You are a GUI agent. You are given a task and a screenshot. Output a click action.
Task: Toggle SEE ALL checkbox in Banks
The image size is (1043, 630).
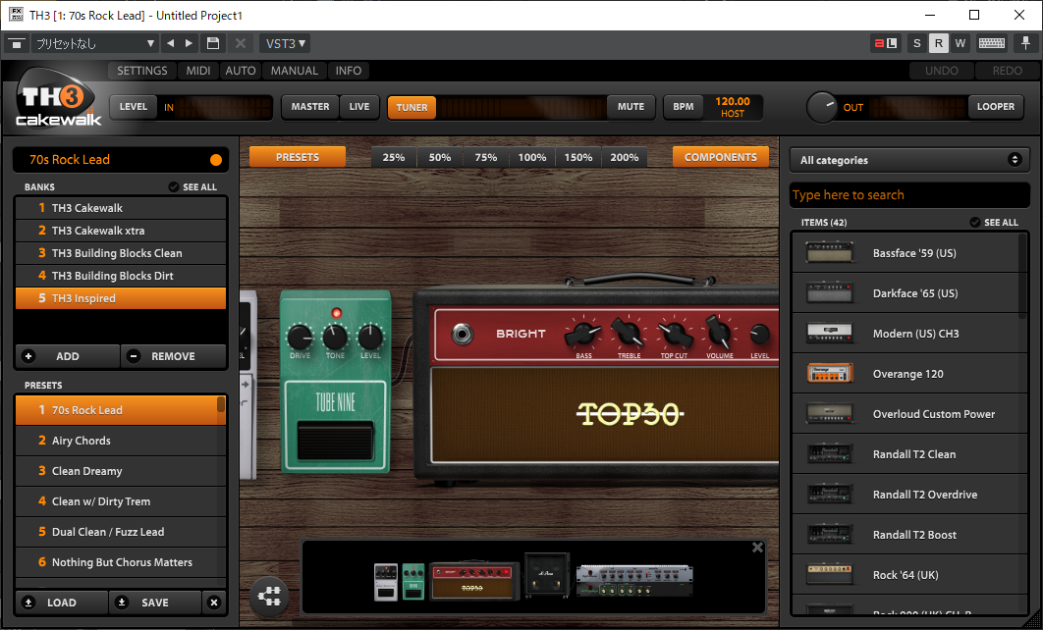174,186
